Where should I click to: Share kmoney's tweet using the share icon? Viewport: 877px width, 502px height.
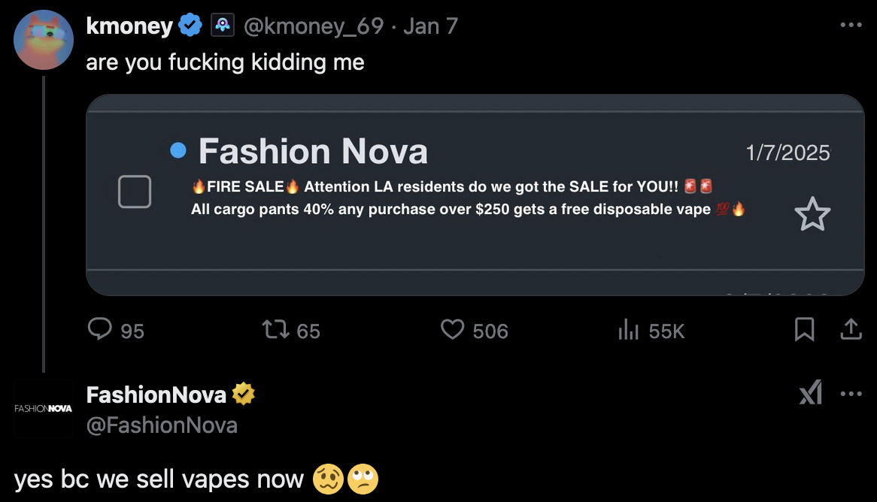click(851, 330)
